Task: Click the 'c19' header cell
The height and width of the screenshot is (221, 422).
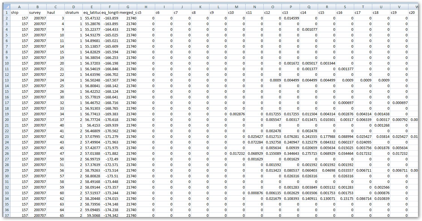Action: (399, 12)
